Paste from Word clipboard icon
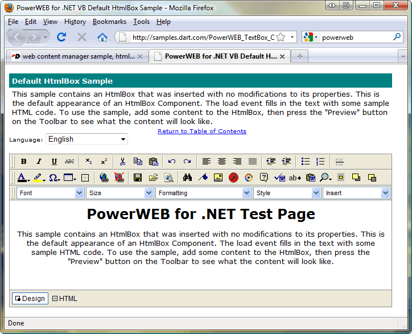This screenshot has width=412, height=334. tap(311, 178)
